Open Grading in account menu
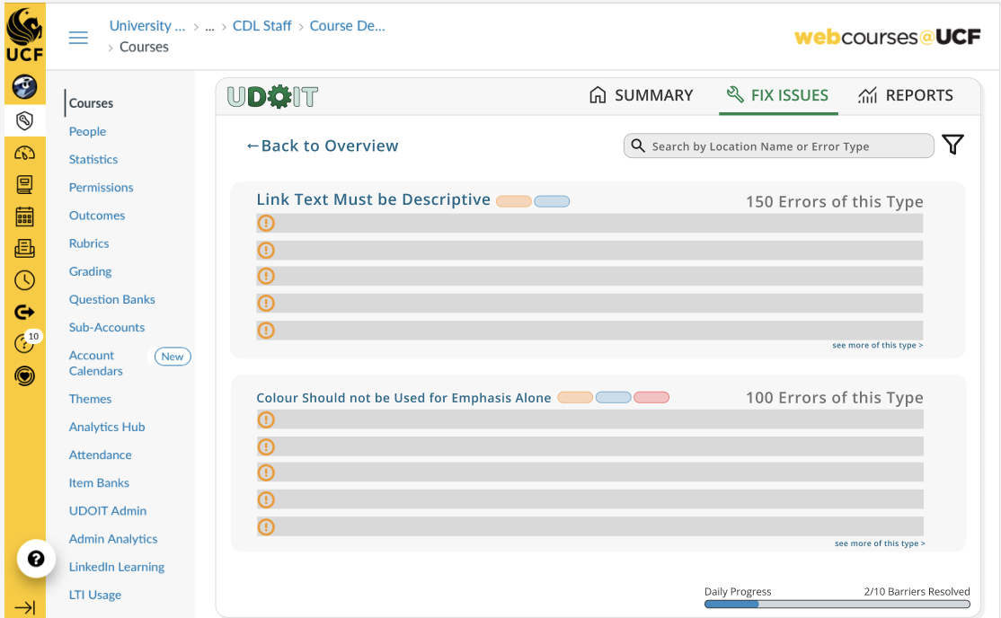The width and height of the screenshot is (1001, 618). point(90,272)
